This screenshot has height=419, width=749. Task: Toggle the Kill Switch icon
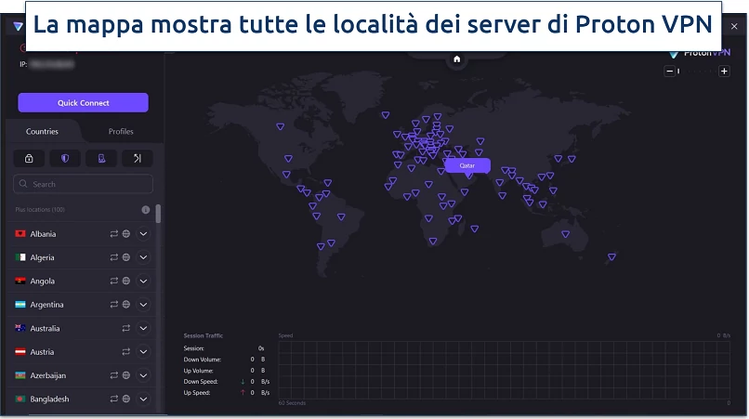click(x=101, y=159)
